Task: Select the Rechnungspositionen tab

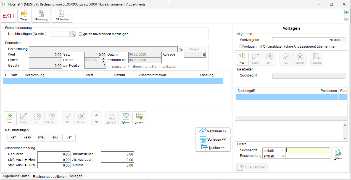Action: (x=50, y=176)
